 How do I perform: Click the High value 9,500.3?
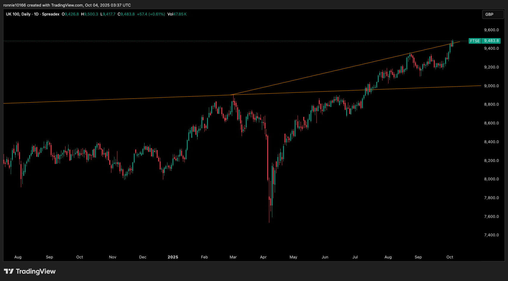91,14
